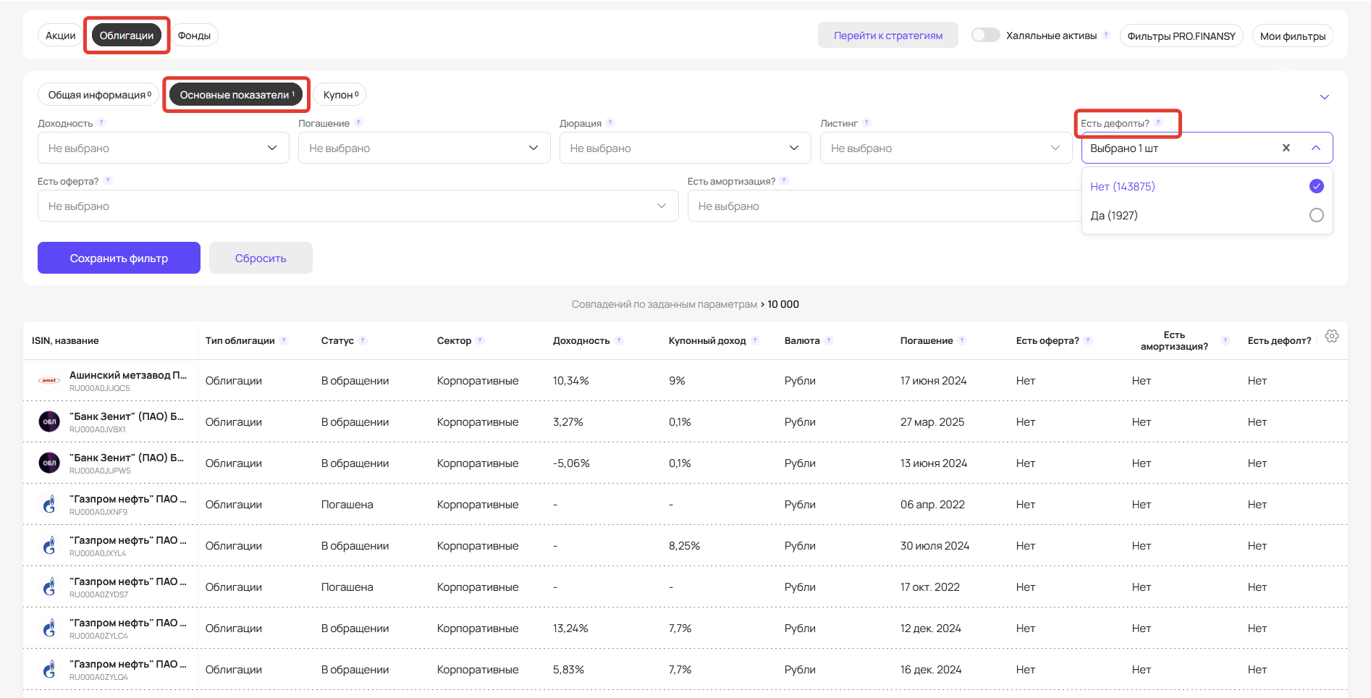The height and width of the screenshot is (698, 1371).
Task: Switch to the Акции tab
Action: click(x=61, y=35)
